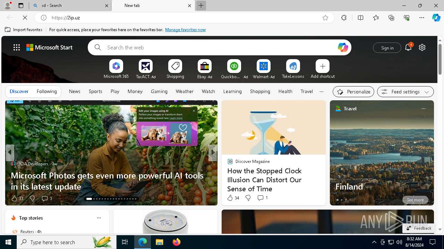
Task: Open Browser essentials heart icon
Action: (x=407, y=18)
